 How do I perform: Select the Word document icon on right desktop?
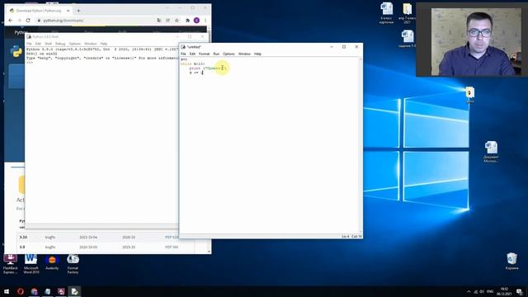491,152
